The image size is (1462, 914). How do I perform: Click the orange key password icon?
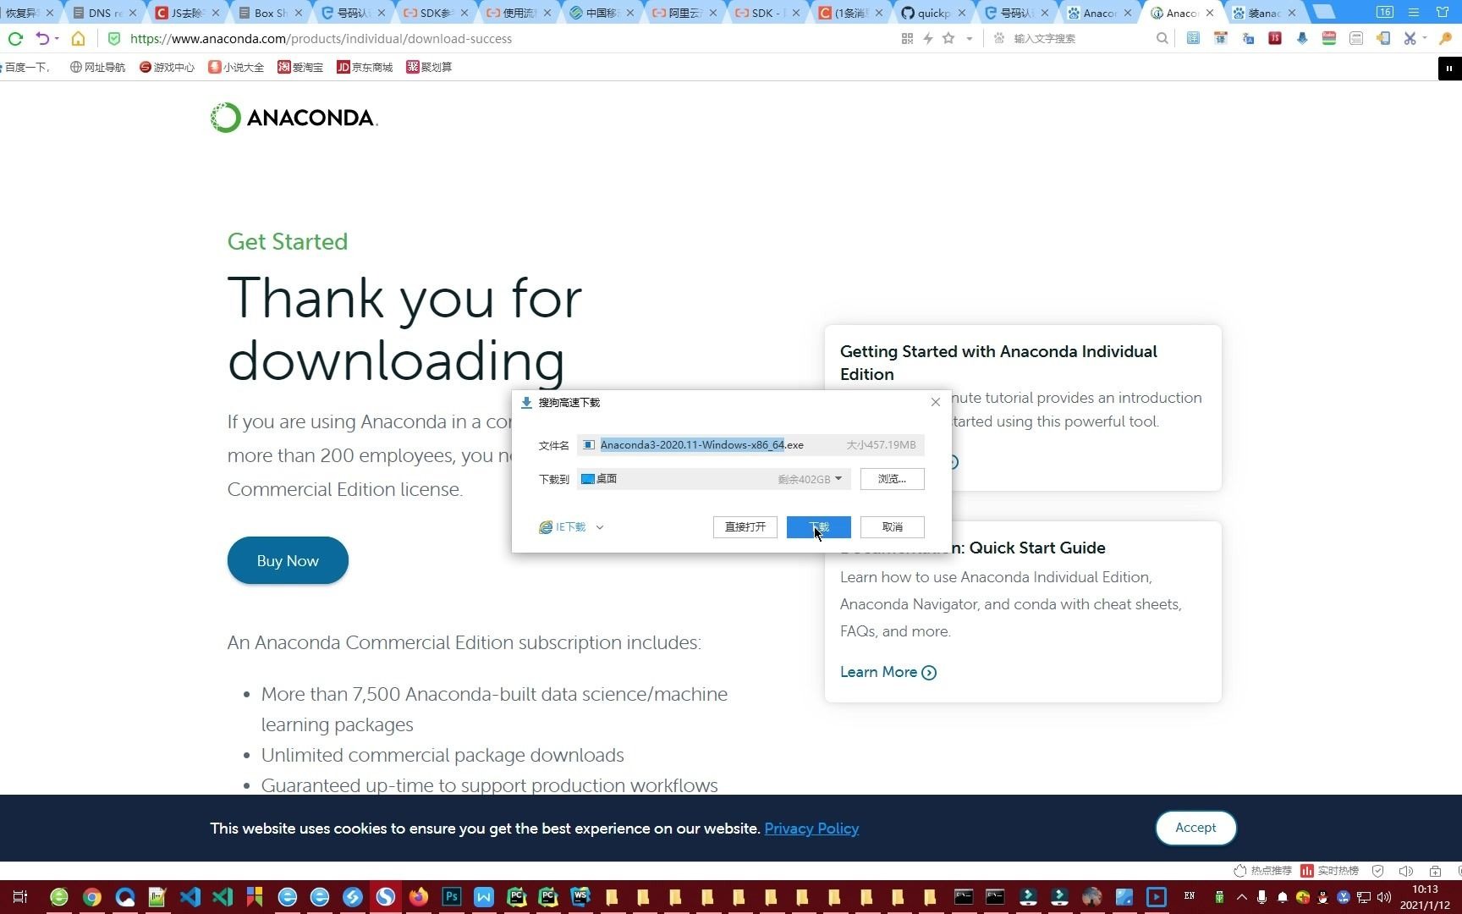[x=1445, y=38]
